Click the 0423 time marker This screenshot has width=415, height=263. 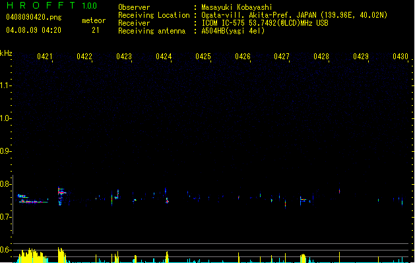click(x=124, y=57)
